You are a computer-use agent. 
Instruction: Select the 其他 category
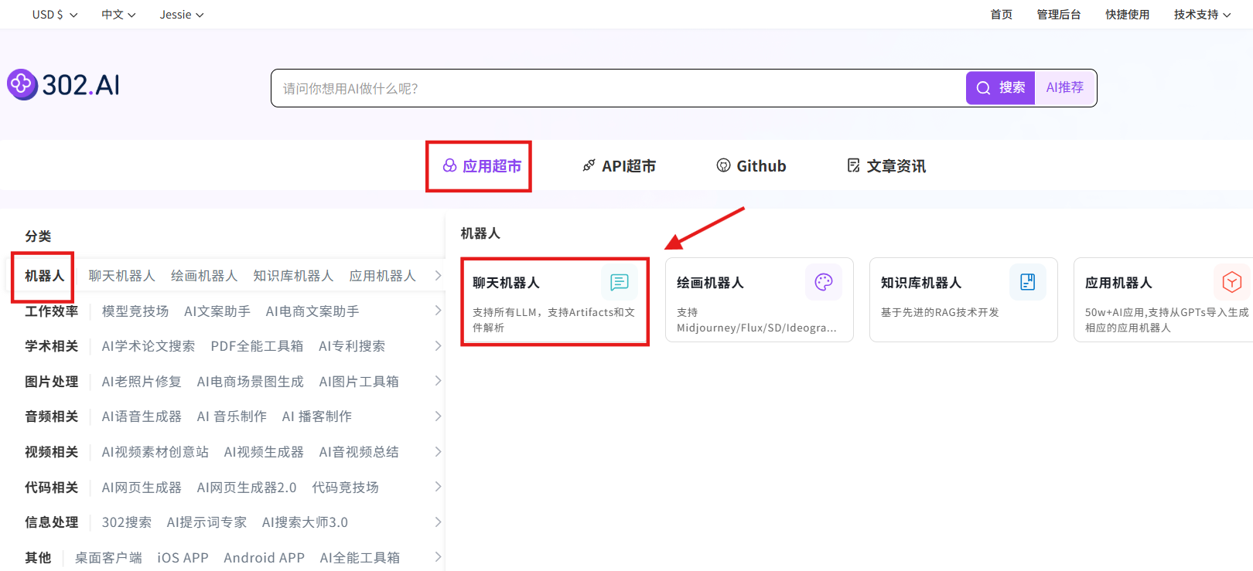[x=38, y=557]
